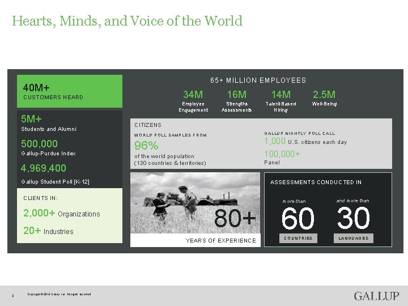Click 'WORLD POLL SAMPLES FROM' subheading

(x=171, y=135)
